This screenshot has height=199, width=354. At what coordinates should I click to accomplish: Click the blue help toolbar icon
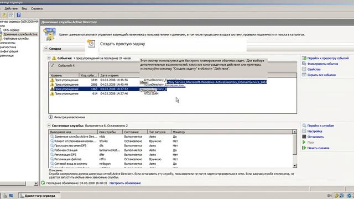click(19, 15)
